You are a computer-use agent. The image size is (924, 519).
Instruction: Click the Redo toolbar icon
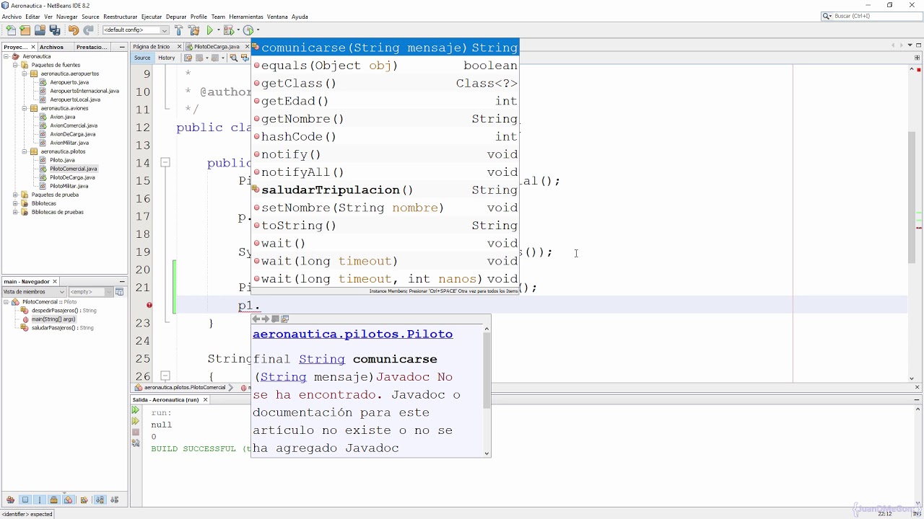[x=89, y=30]
